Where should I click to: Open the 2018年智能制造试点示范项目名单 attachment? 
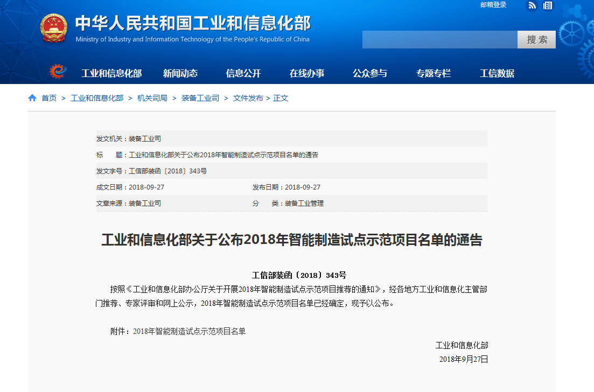pos(189,331)
